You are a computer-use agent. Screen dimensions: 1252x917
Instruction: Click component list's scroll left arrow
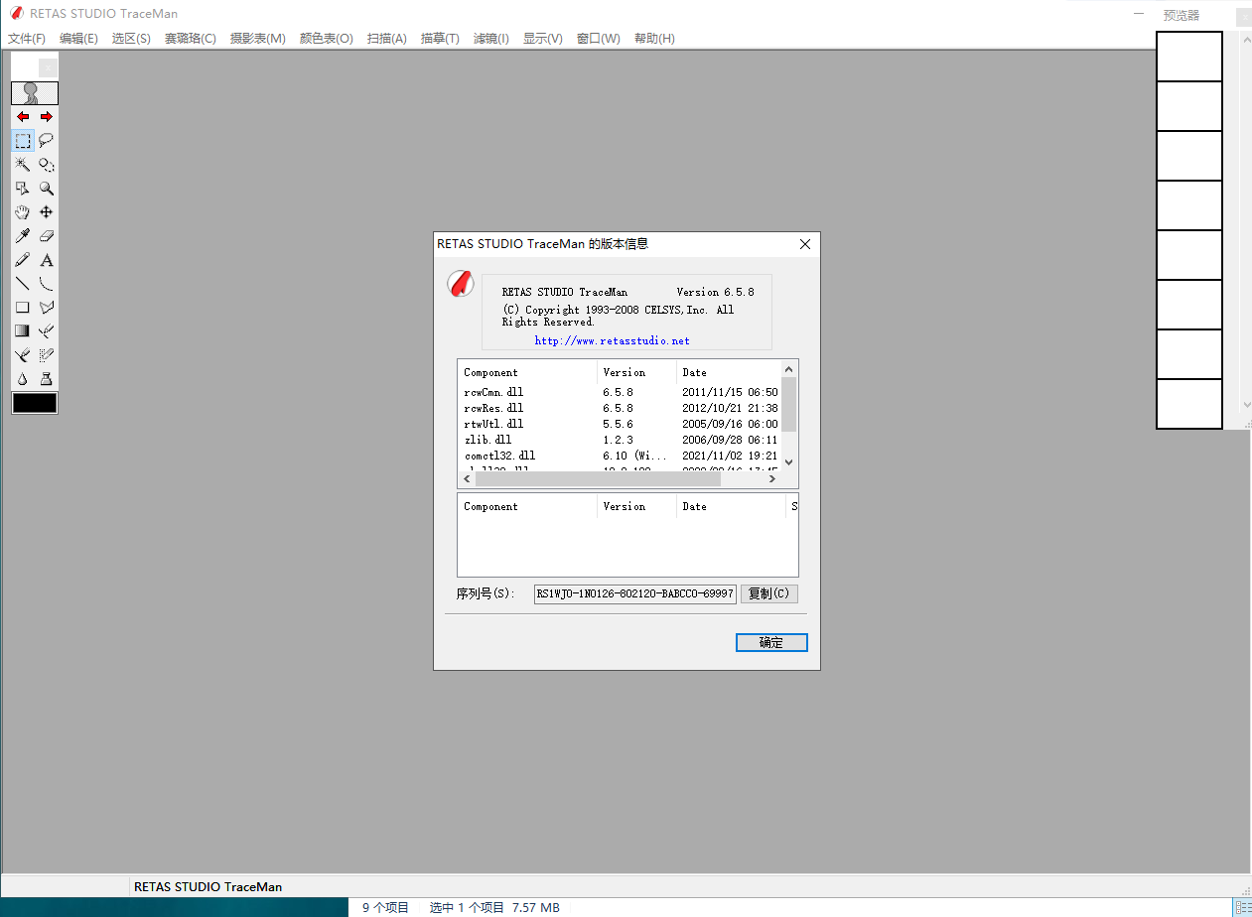click(467, 478)
